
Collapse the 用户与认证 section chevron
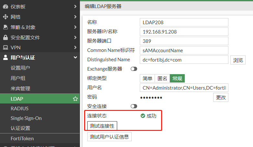pos(75,58)
